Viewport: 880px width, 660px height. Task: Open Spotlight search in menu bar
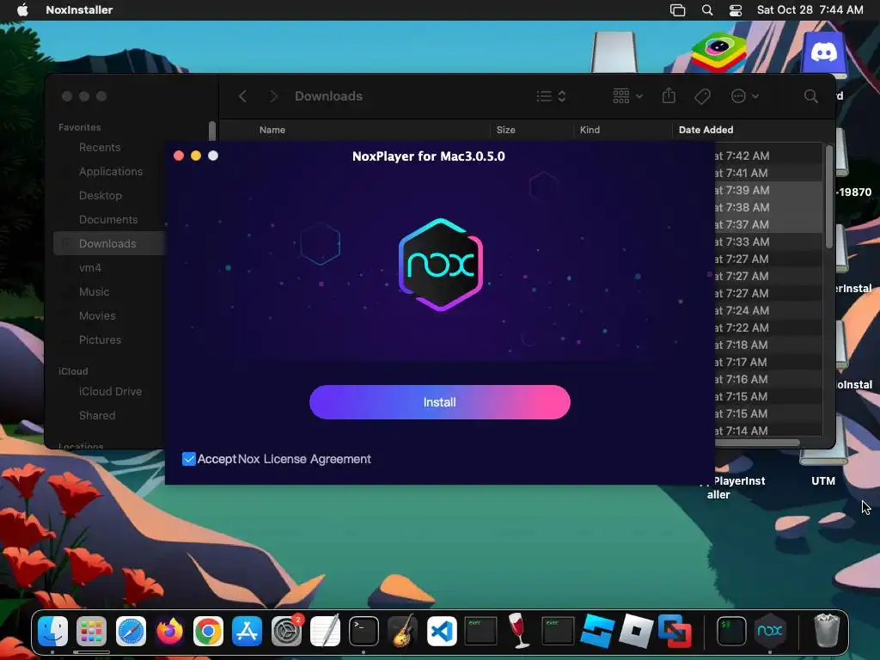click(707, 9)
